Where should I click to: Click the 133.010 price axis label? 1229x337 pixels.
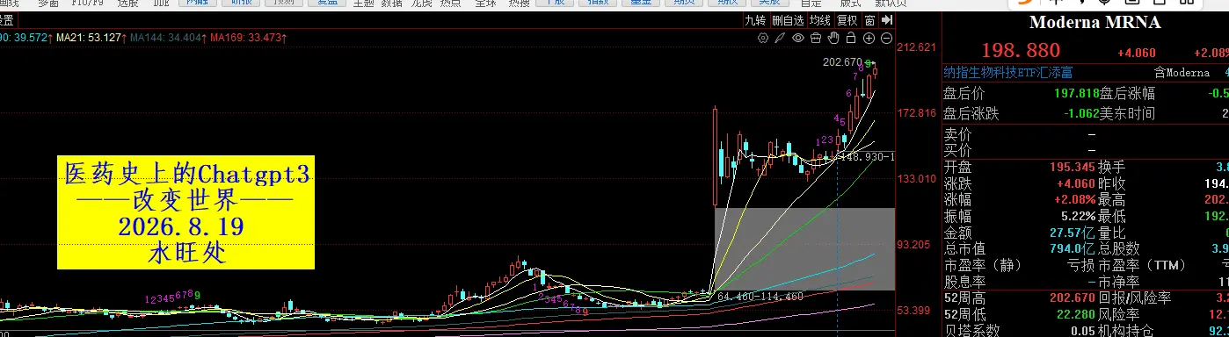click(916, 179)
